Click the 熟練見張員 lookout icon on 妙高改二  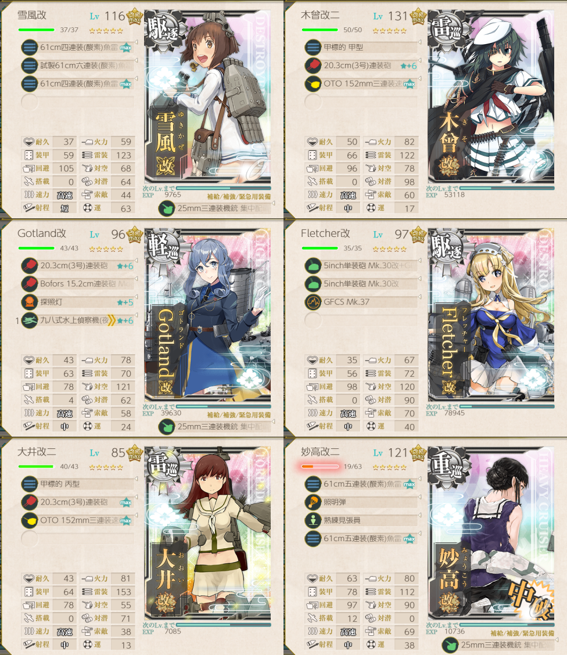point(313,520)
